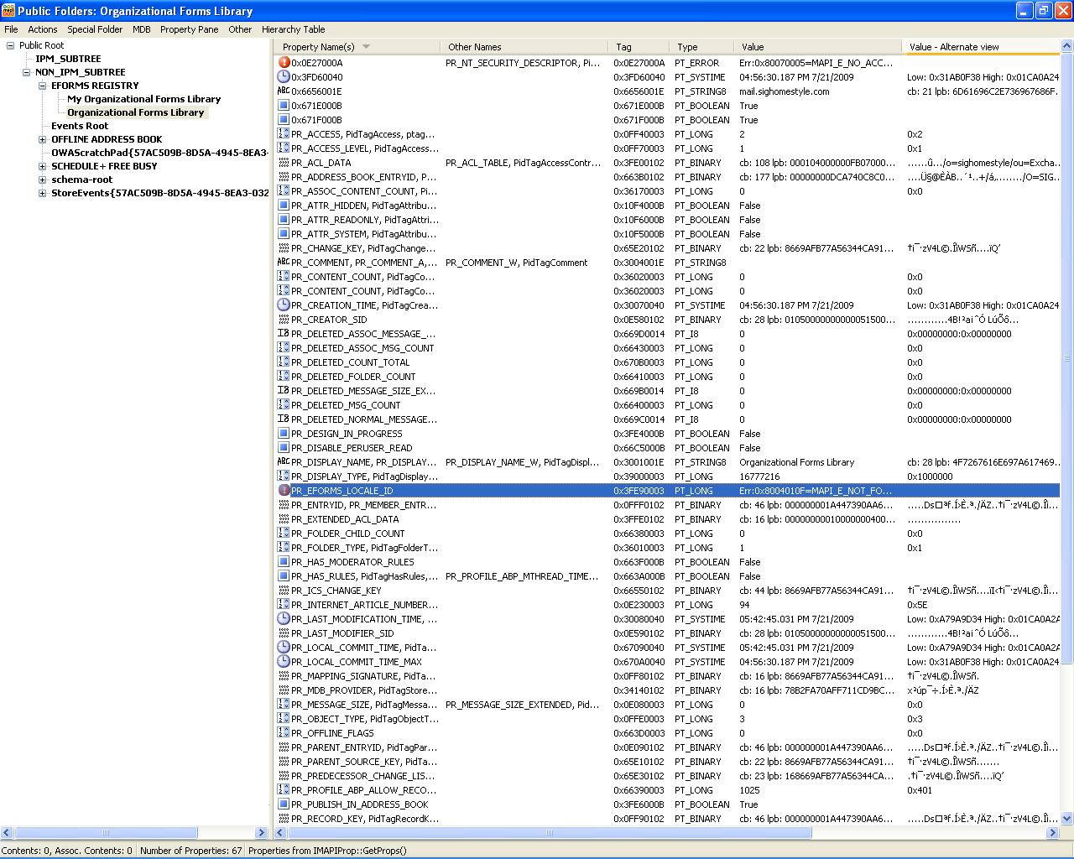This screenshot has height=859, width=1074.
Task: Click the ABC icon beside PR_COMMENT
Action: (x=284, y=263)
